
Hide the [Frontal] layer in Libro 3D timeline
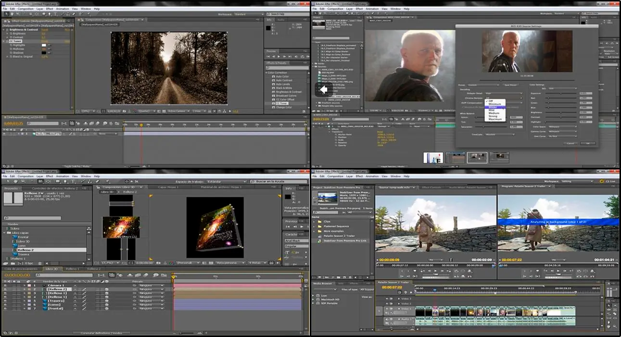coord(5,309)
